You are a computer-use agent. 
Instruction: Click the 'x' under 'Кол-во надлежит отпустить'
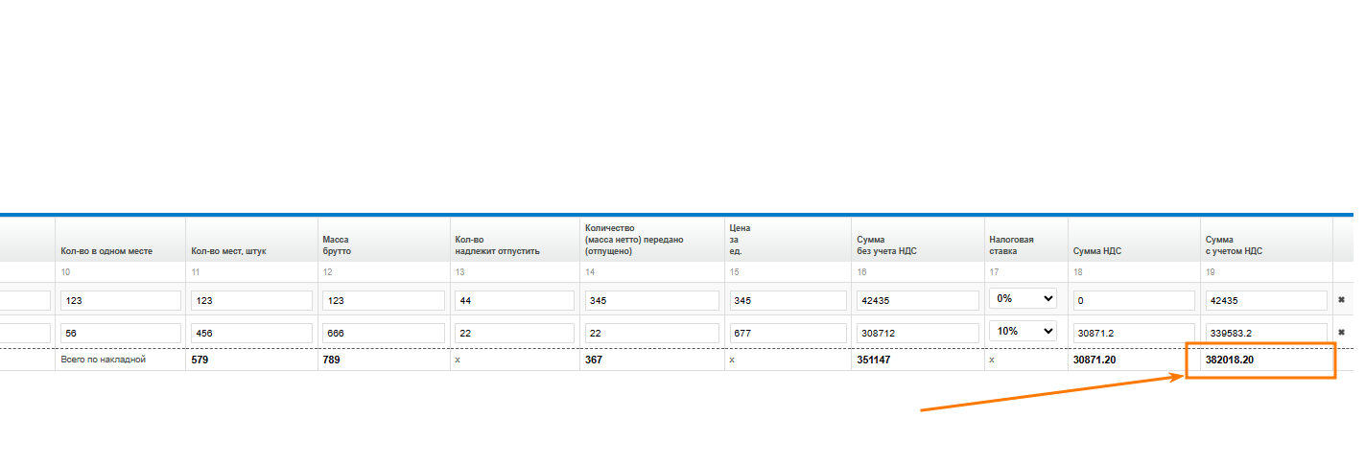pos(458,360)
